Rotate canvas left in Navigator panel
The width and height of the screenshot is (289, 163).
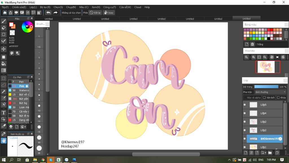click(x=272, y=57)
